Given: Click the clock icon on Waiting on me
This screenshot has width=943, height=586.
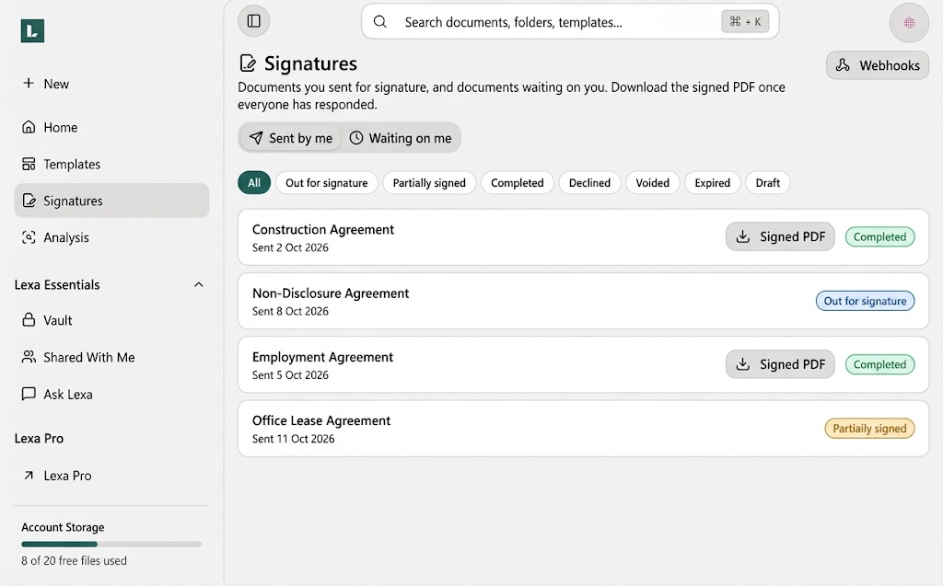Looking at the screenshot, I should pyautogui.click(x=356, y=138).
